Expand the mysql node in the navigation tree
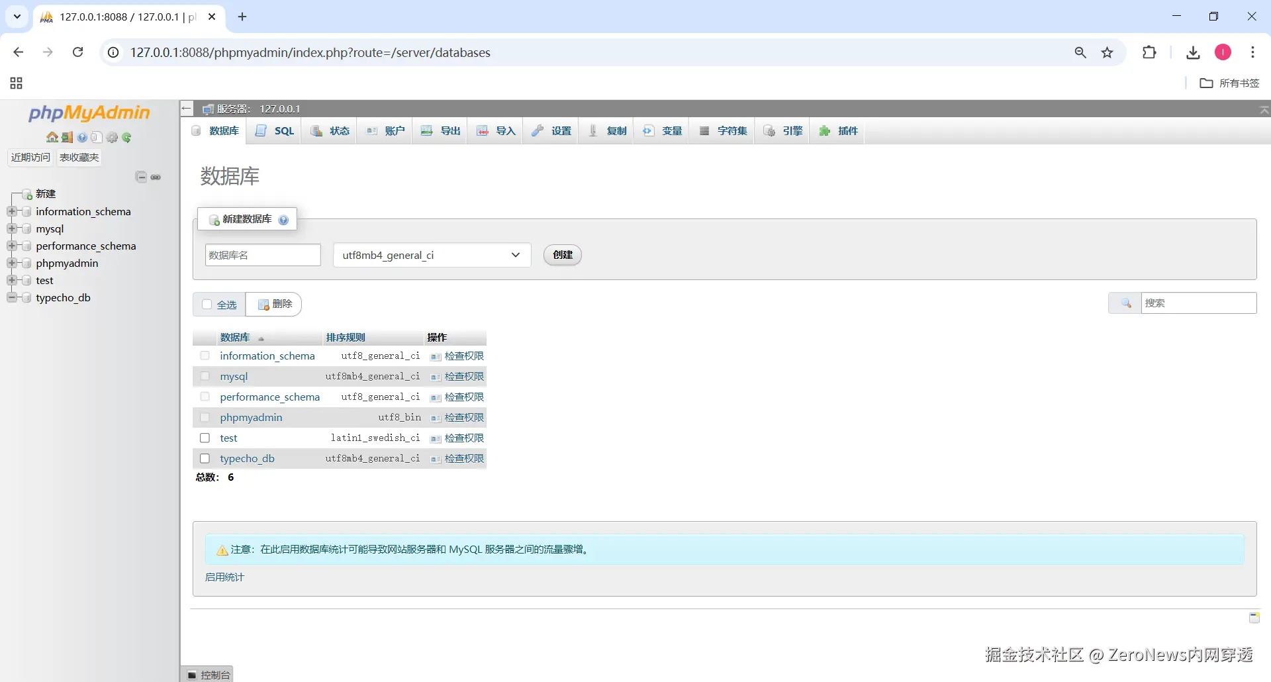Screen dimensions: 1271x682 [x=11, y=229]
